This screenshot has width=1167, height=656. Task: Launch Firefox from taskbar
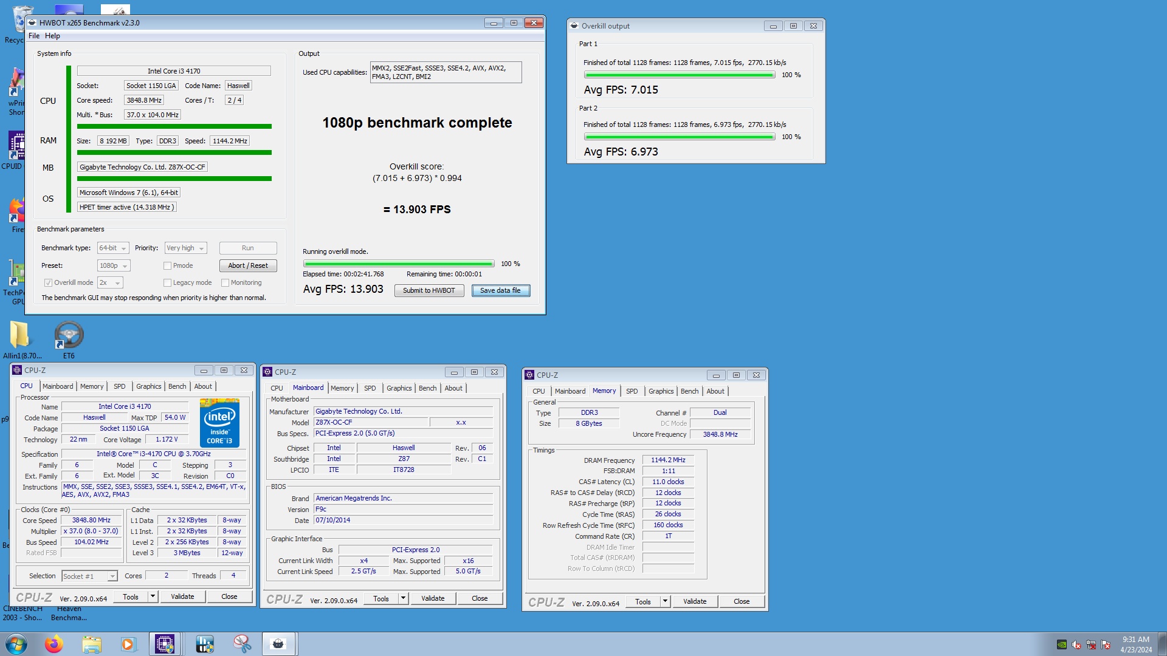[x=54, y=644]
